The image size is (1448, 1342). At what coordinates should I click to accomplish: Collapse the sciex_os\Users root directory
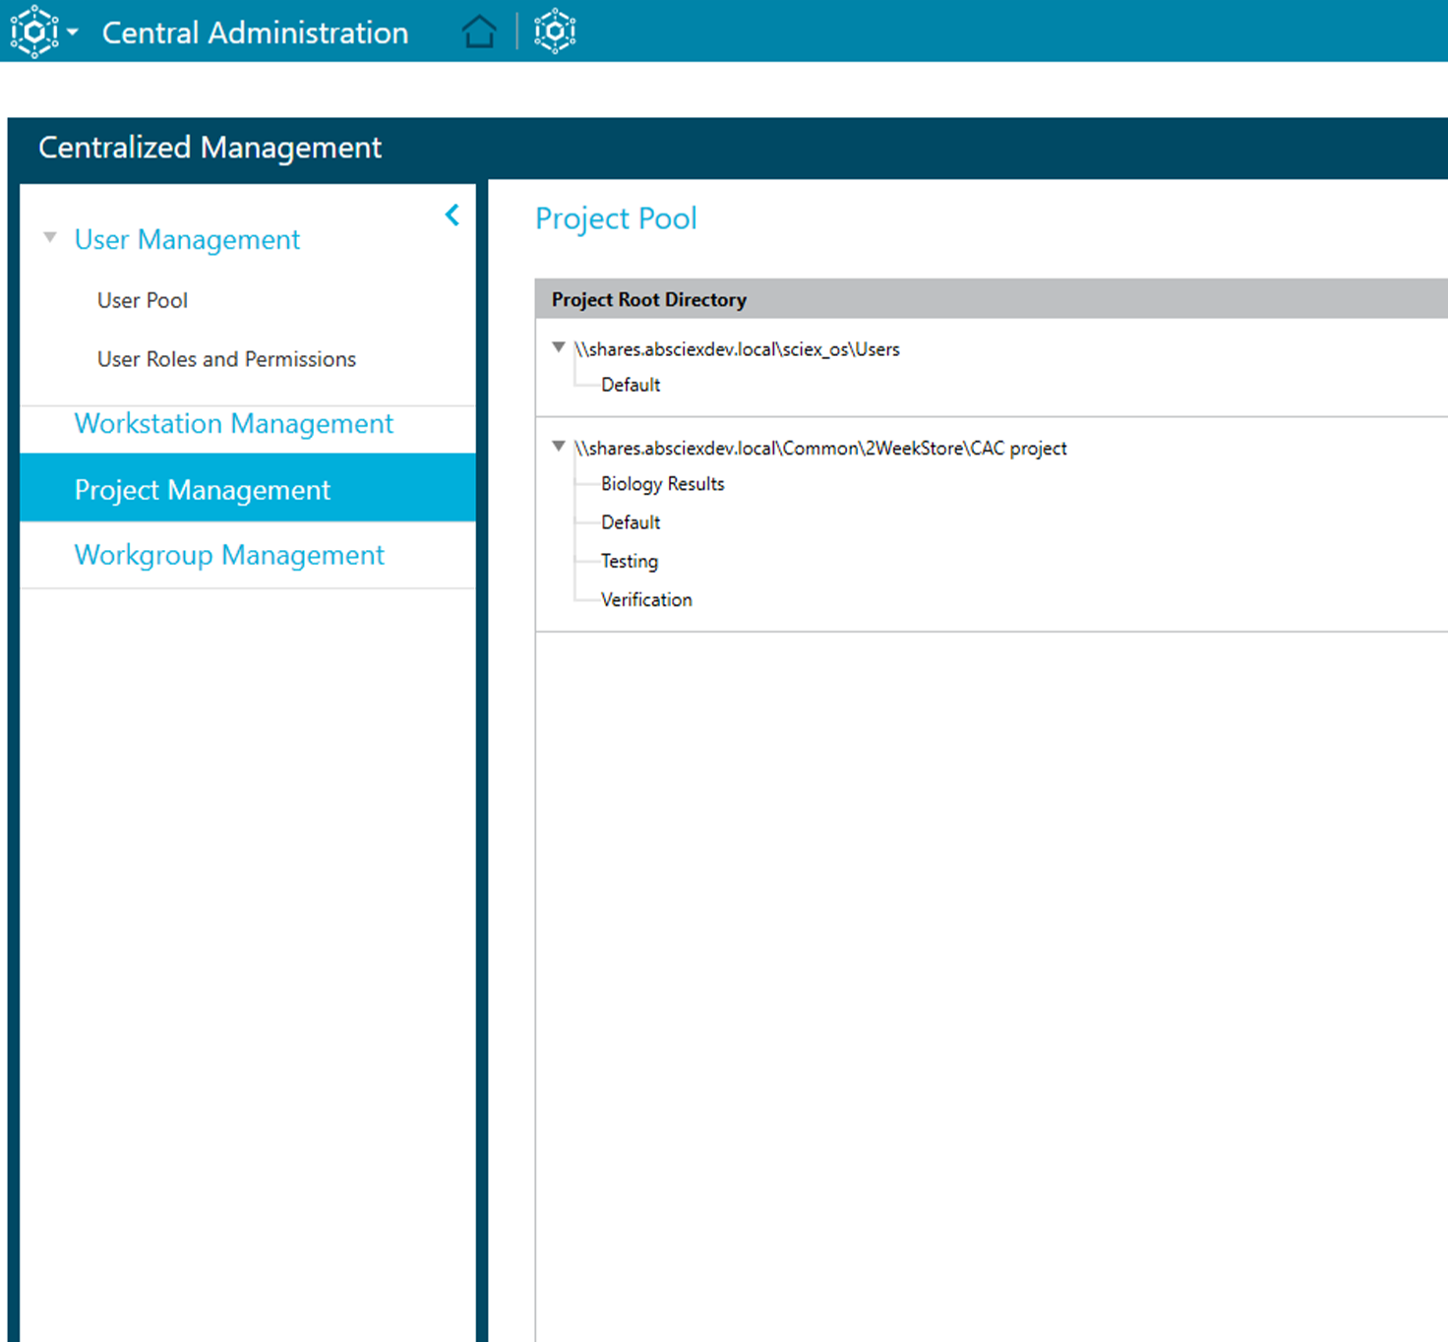(559, 347)
